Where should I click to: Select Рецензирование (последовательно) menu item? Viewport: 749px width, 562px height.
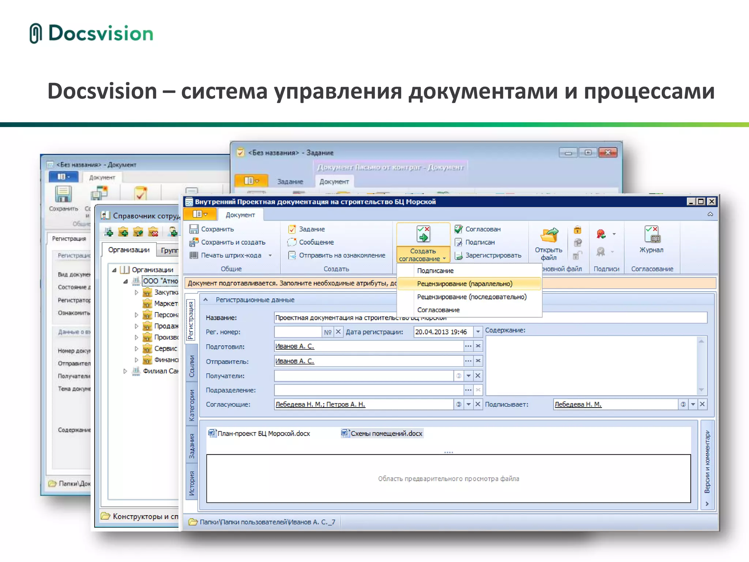(x=469, y=297)
